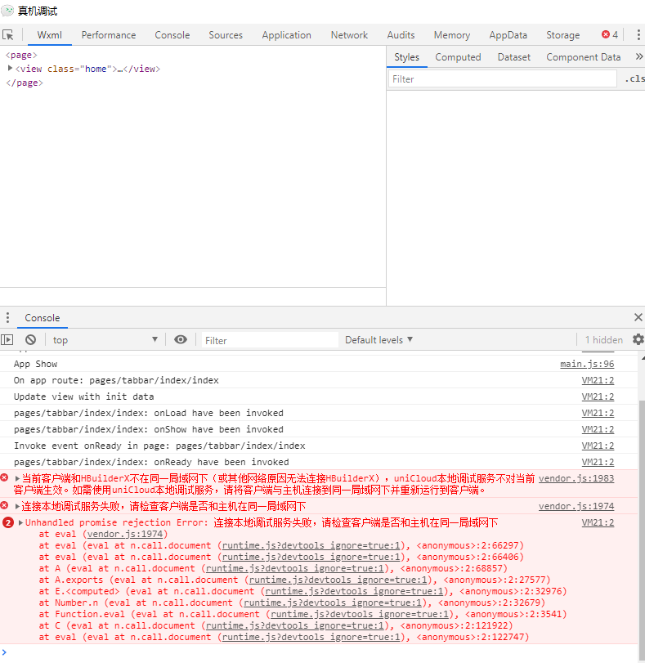The width and height of the screenshot is (645, 663).
Task: Open console drawer three-dot menu
Action: click(x=7, y=317)
